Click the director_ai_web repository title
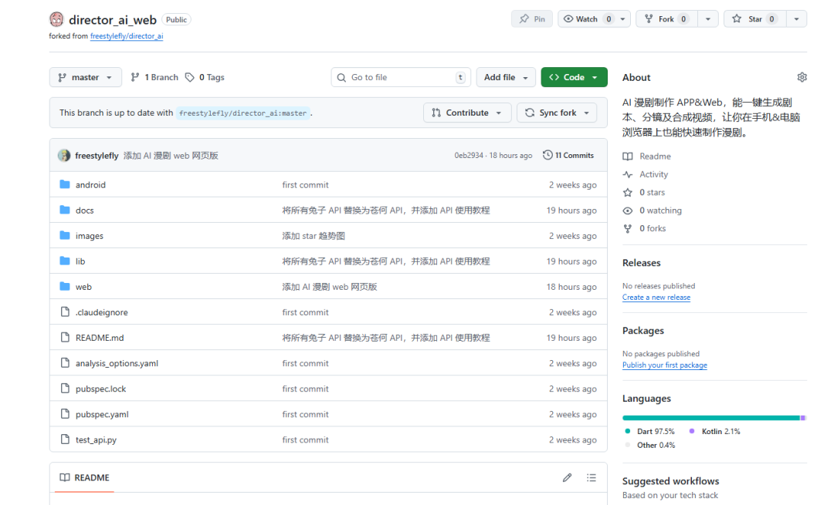Screen dimensions: 834x505 coord(113,20)
